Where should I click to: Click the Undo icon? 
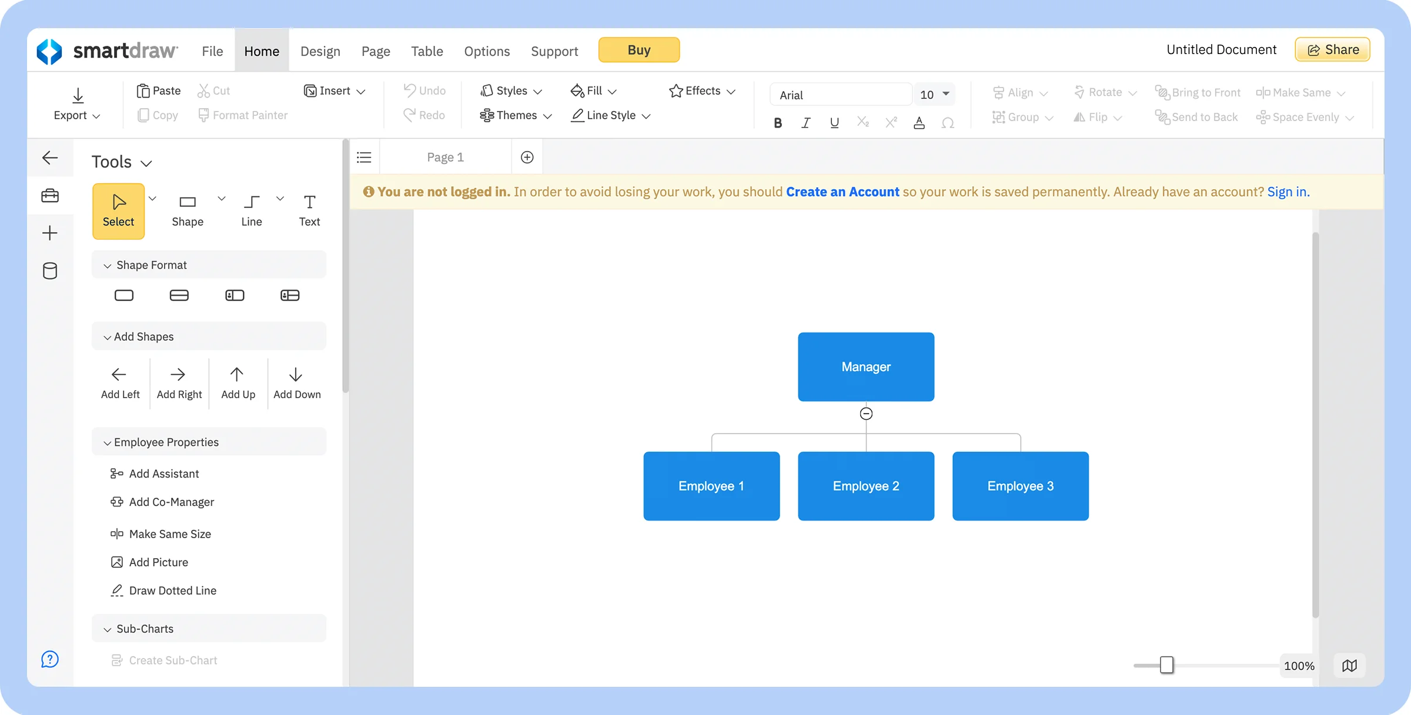tap(409, 90)
